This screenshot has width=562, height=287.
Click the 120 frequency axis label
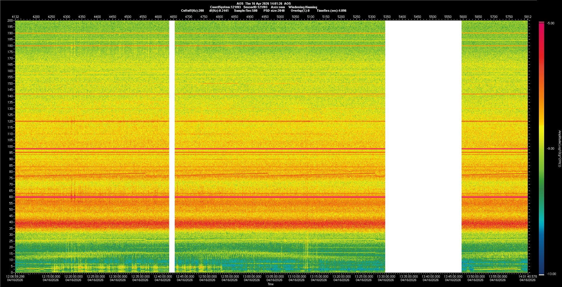click(10, 121)
